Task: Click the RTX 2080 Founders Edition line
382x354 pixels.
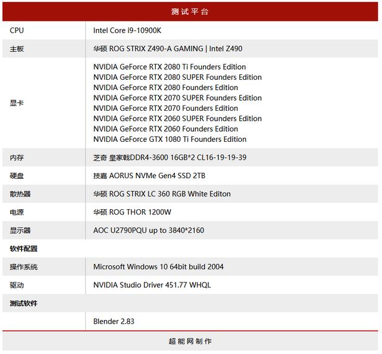Action: tap(166, 88)
